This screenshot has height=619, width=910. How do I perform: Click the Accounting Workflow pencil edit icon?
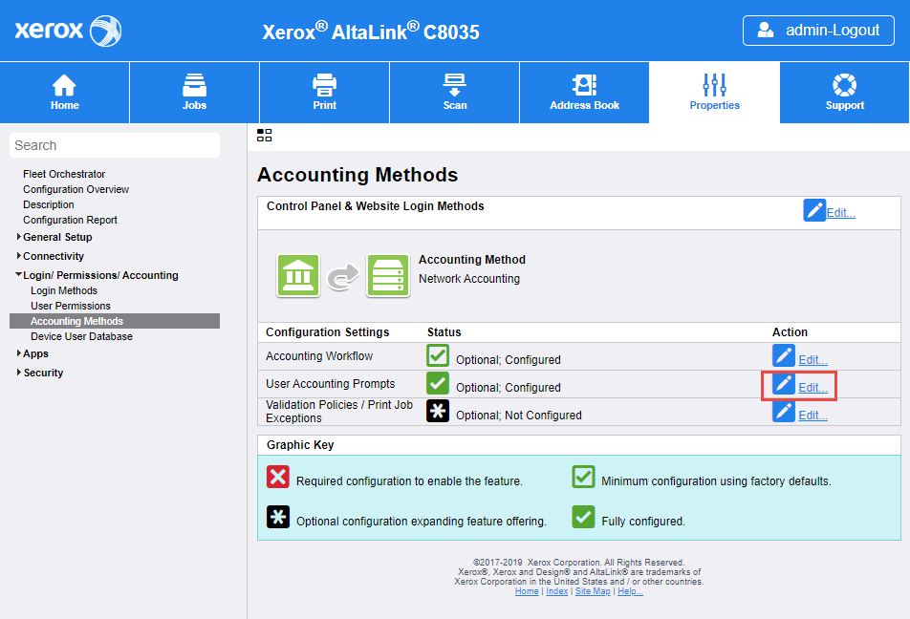coord(784,355)
